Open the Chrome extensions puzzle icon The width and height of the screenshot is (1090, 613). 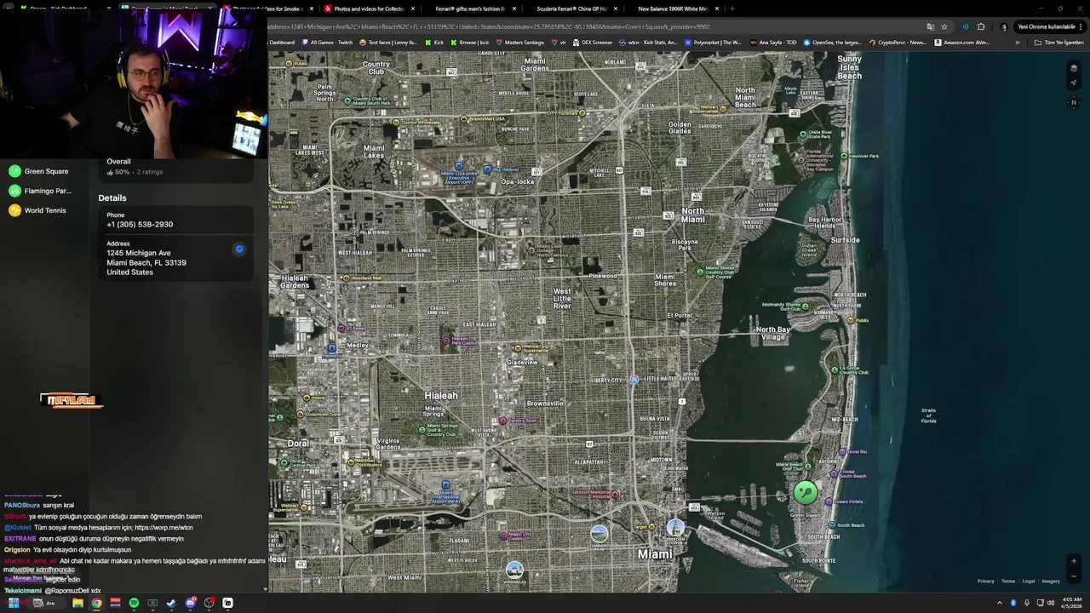point(981,26)
